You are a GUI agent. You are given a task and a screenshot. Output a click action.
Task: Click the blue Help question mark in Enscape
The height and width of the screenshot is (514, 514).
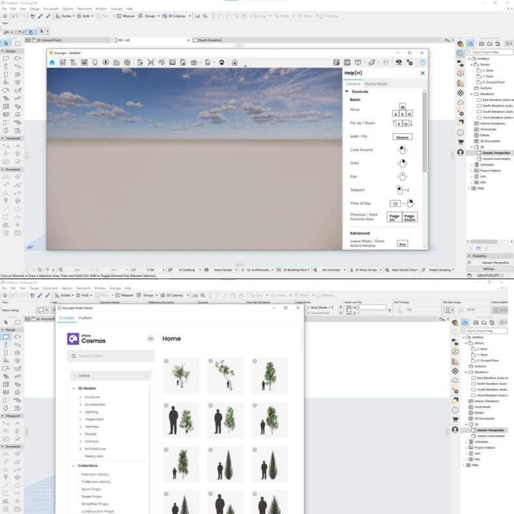(x=423, y=62)
